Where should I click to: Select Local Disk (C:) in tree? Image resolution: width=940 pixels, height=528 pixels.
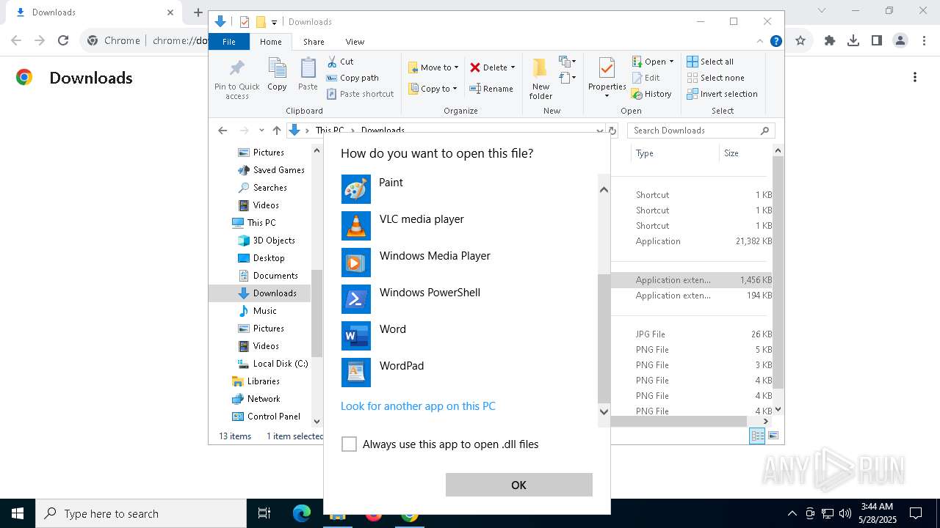[272, 364]
